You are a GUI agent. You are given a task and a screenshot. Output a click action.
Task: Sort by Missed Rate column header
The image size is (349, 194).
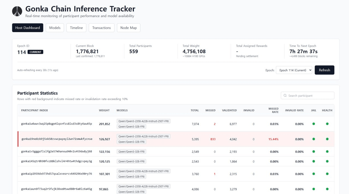point(273,110)
